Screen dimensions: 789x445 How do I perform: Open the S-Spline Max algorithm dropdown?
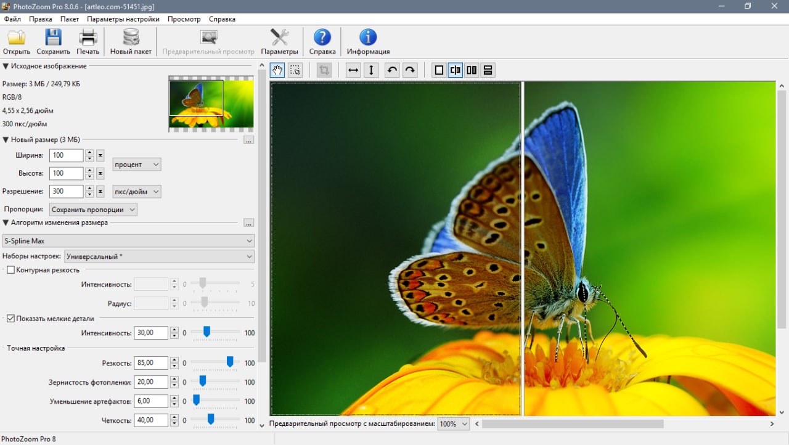[128, 241]
